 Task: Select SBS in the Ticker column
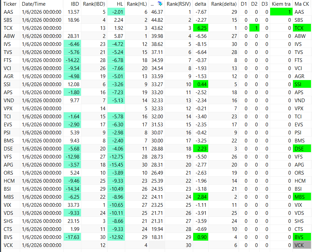[x=8, y=20]
